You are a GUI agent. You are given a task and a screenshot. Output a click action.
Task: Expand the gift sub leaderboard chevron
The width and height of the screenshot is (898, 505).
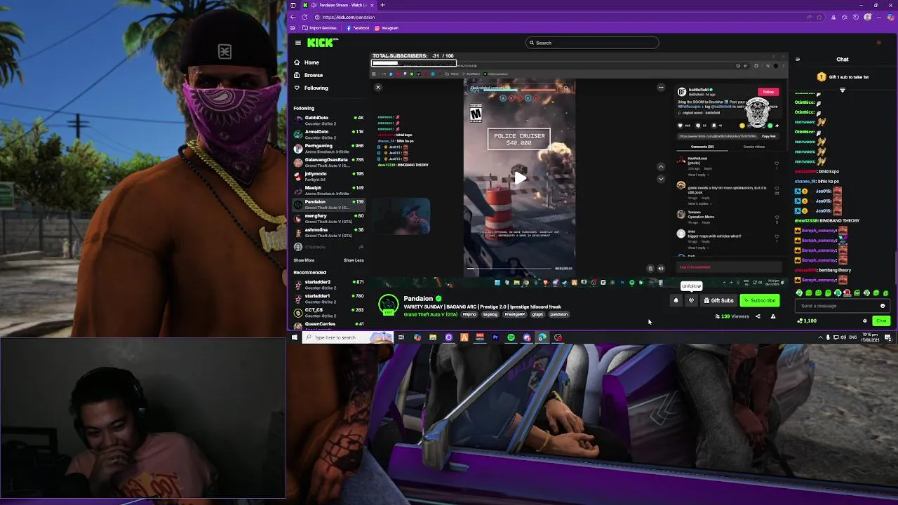[843, 90]
